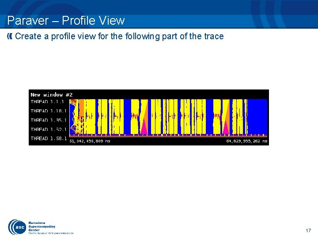Screen dimensions: 318x238
Task: Select the THREAD 1.52.1 row label
Action: 49,129
